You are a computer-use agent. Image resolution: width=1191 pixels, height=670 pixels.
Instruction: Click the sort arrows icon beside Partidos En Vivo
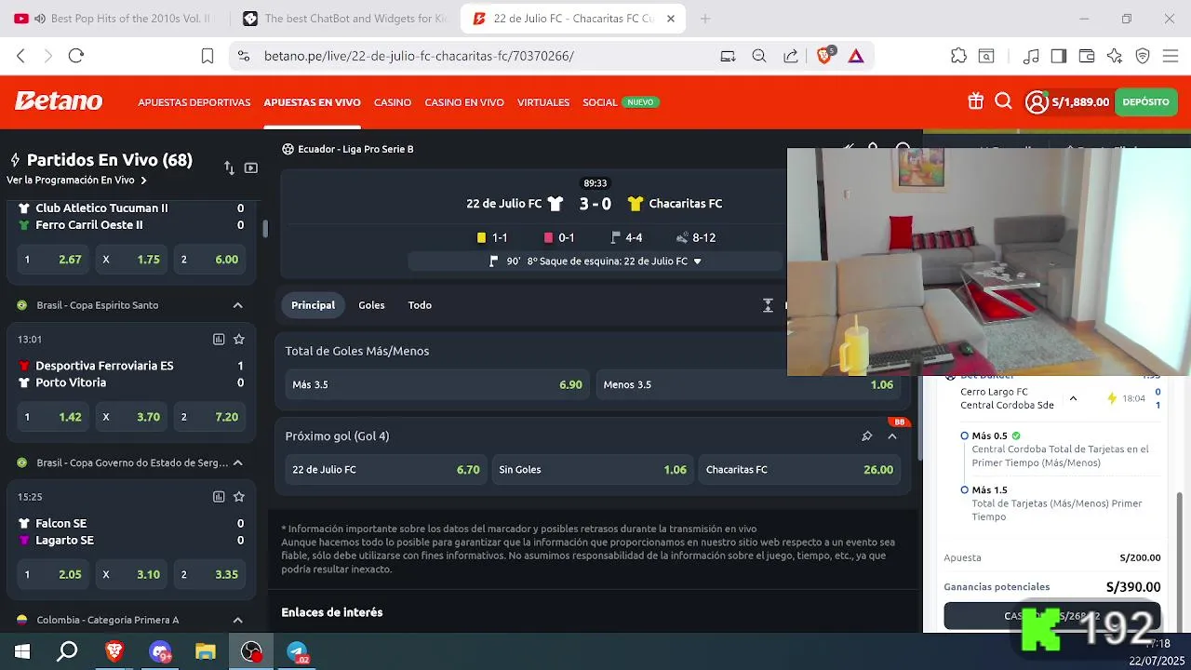tap(230, 167)
